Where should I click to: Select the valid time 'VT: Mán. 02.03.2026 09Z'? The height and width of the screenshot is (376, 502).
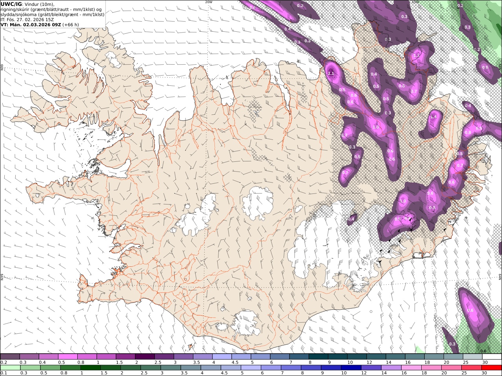(31, 25)
